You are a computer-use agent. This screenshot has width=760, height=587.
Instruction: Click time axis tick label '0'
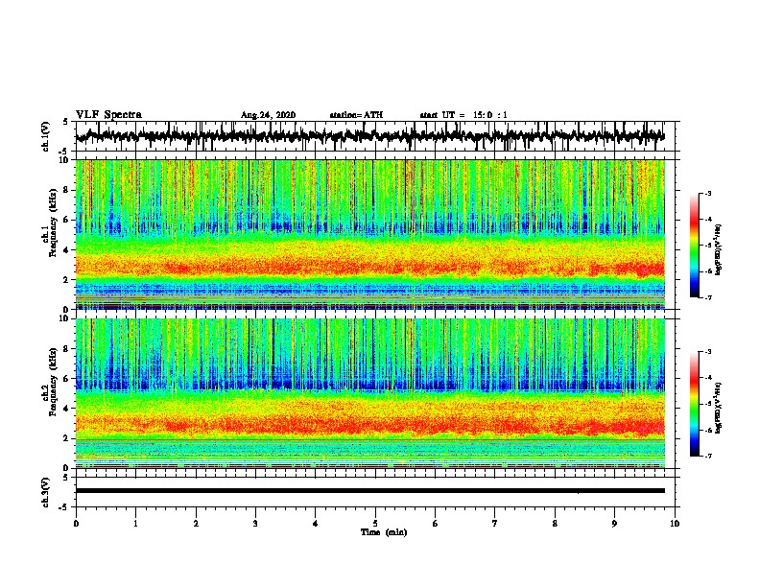pyautogui.click(x=76, y=524)
